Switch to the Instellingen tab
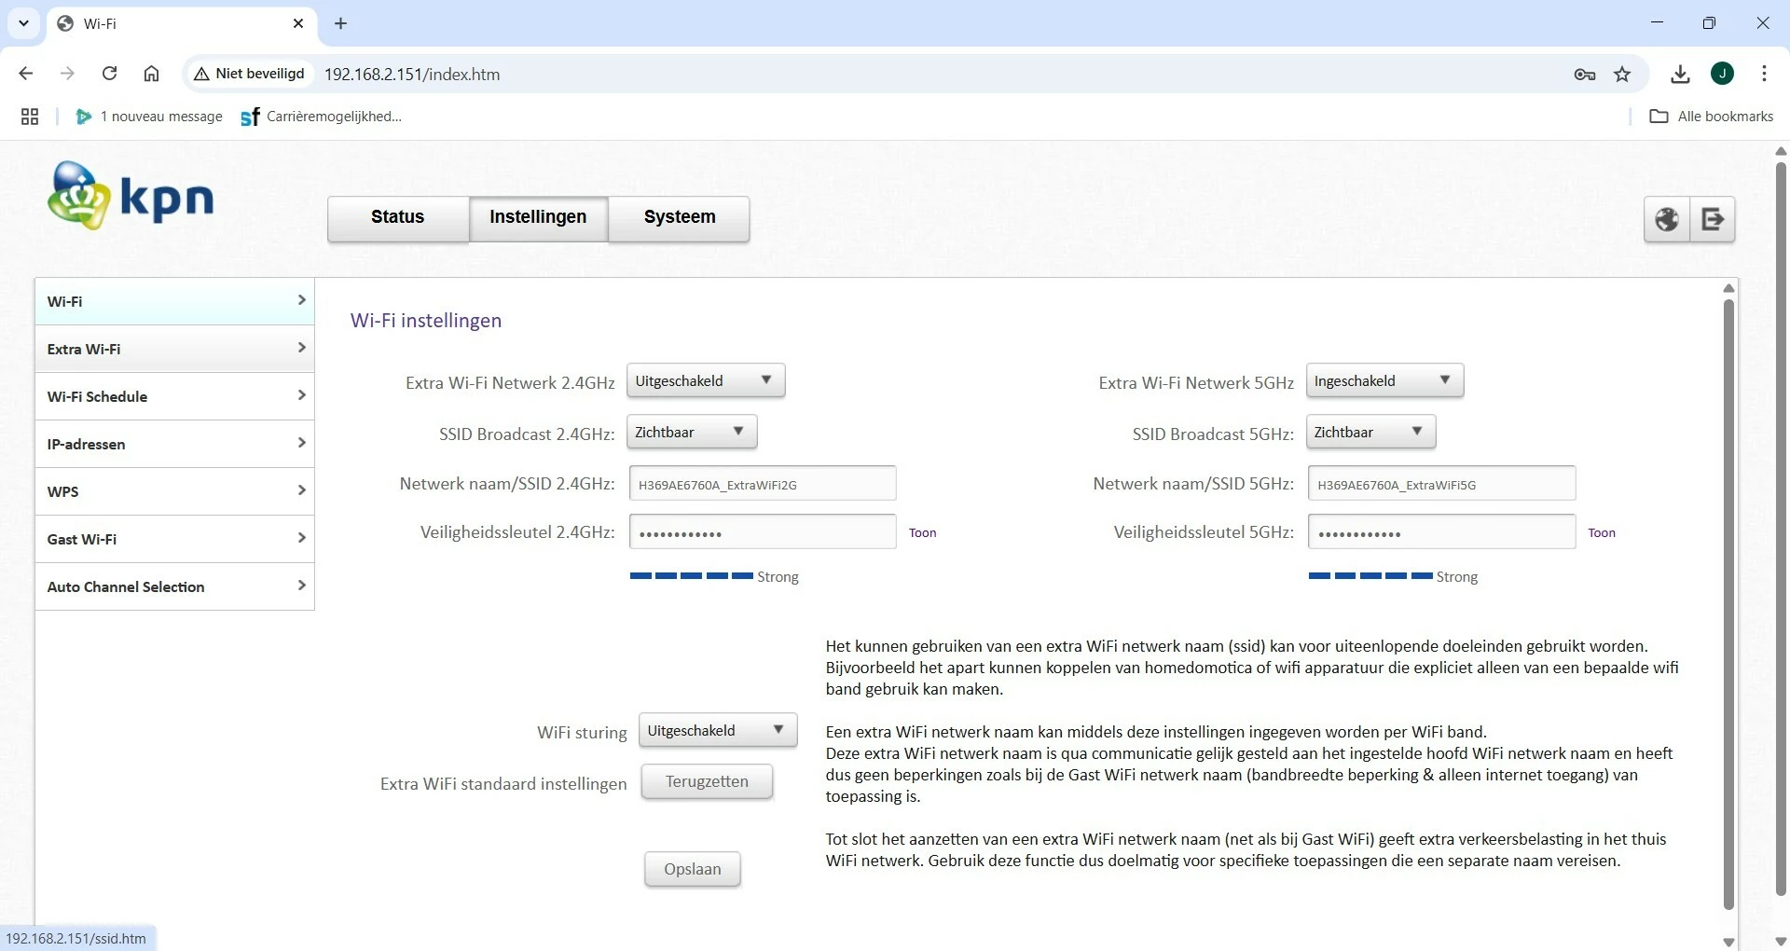 point(538,218)
